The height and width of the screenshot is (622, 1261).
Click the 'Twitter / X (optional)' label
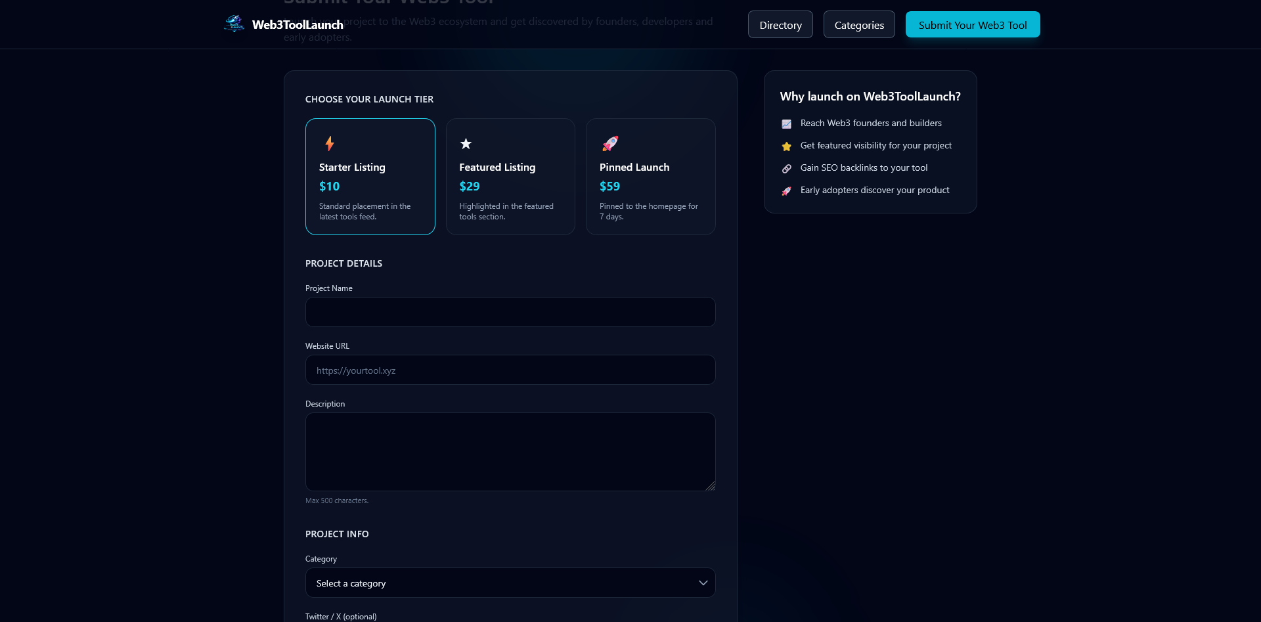coord(341,616)
